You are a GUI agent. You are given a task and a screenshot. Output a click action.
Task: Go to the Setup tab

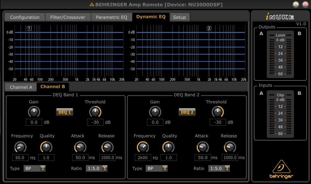click(x=180, y=17)
